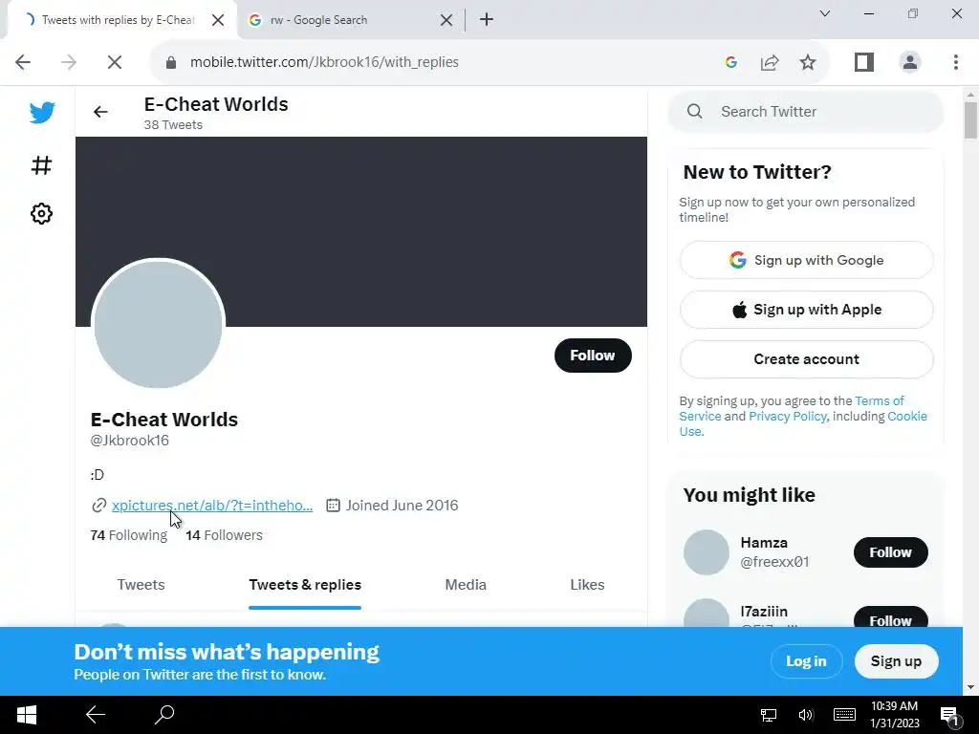Switch to the Tweets tab

[141, 585]
